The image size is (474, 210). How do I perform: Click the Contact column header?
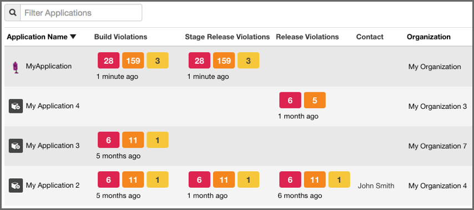[x=370, y=37]
